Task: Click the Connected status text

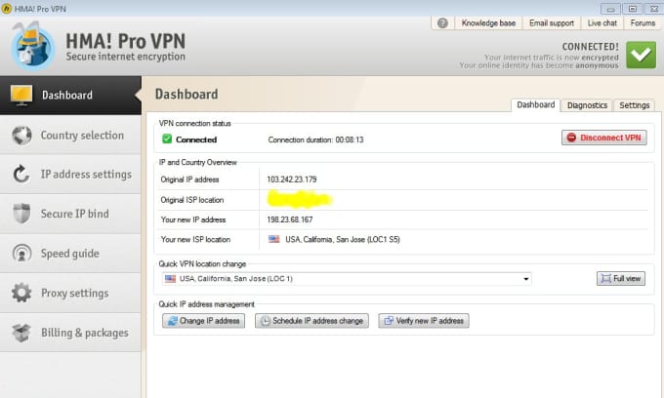Action: pyautogui.click(x=196, y=139)
